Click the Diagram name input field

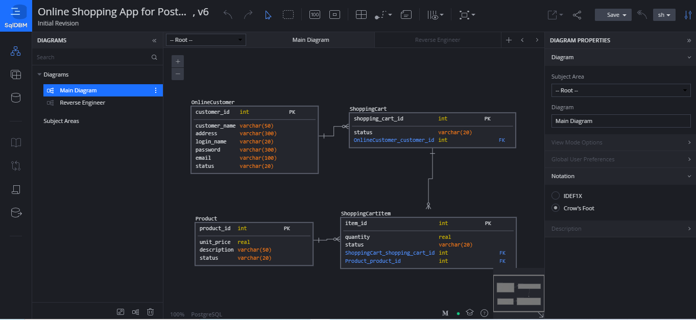pyautogui.click(x=621, y=121)
